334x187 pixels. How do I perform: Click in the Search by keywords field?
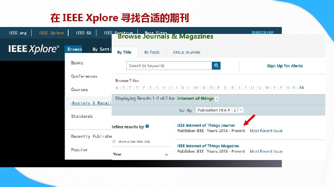tap(169, 65)
